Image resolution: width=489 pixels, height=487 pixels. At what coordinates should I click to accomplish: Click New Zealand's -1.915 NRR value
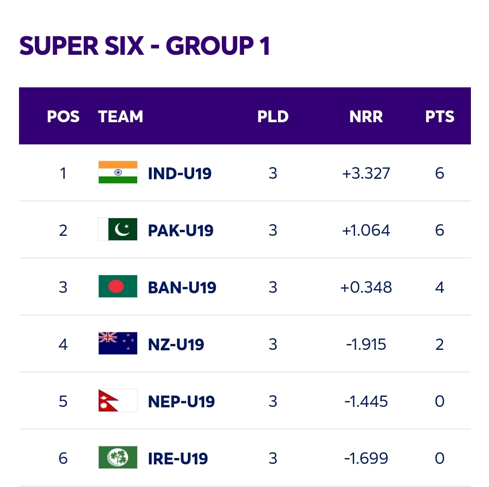pos(366,344)
